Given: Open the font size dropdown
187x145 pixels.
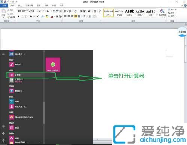Looking at the screenshot, I should [x=37, y=11].
